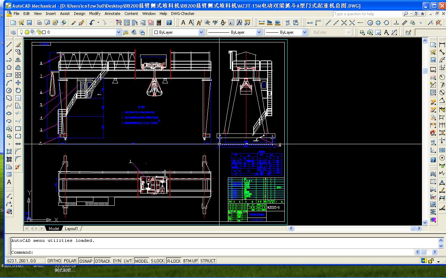The width and height of the screenshot is (446, 278).
Task: Pick the Polygon draw tool
Action: (x=9, y=67)
